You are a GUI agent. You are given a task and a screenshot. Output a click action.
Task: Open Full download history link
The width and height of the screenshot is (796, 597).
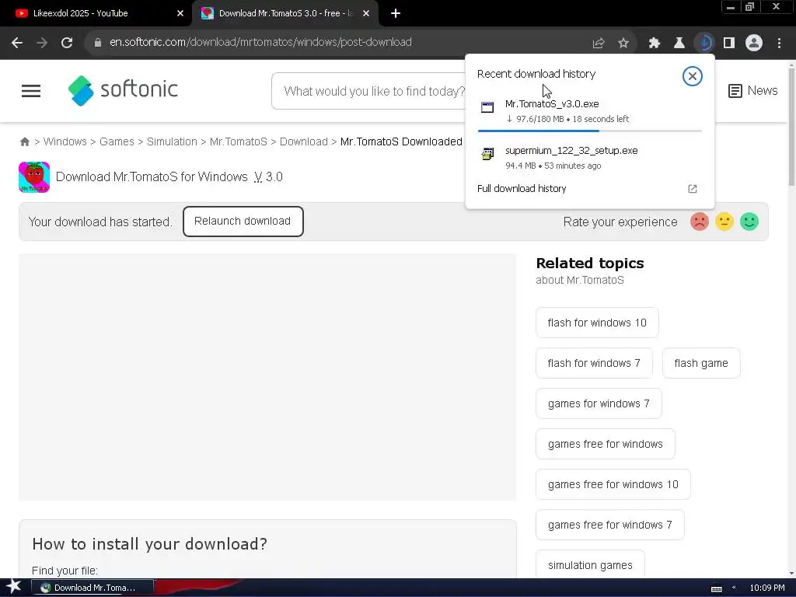pos(522,189)
